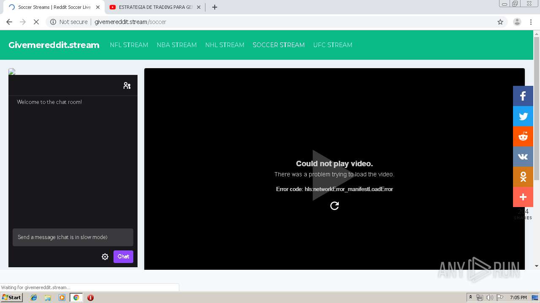
Task: Open the SOCCER STREAM page
Action: click(278, 45)
